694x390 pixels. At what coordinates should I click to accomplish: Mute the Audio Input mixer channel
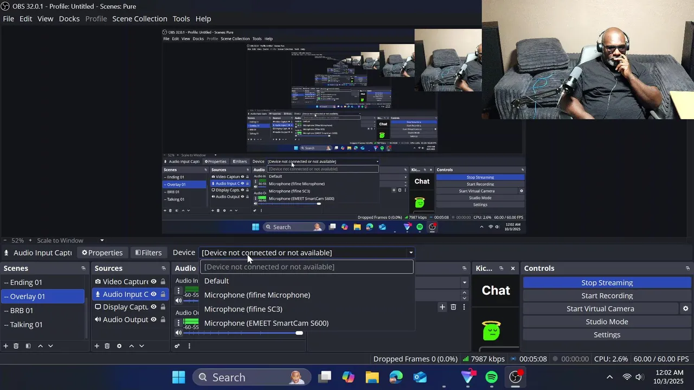click(x=178, y=301)
